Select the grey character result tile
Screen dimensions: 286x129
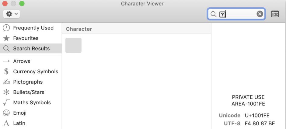(x=73, y=45)
